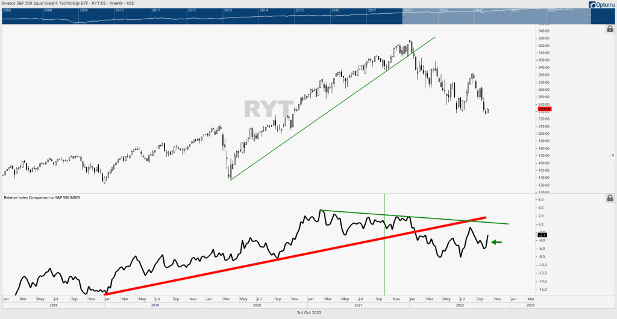Click the 340.00 price axis label
The image size is (617, 319).
coord(544,31)
